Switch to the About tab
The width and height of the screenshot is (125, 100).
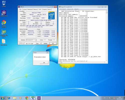49,9
